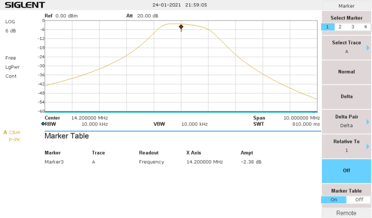Click the blue diamond beside RBW
This screenshot has height=218, width=372.
[42, 124]
